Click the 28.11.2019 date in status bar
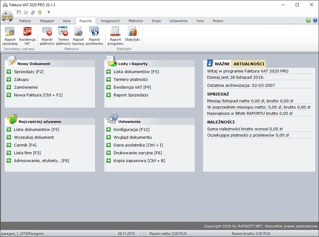 [126, 234]
